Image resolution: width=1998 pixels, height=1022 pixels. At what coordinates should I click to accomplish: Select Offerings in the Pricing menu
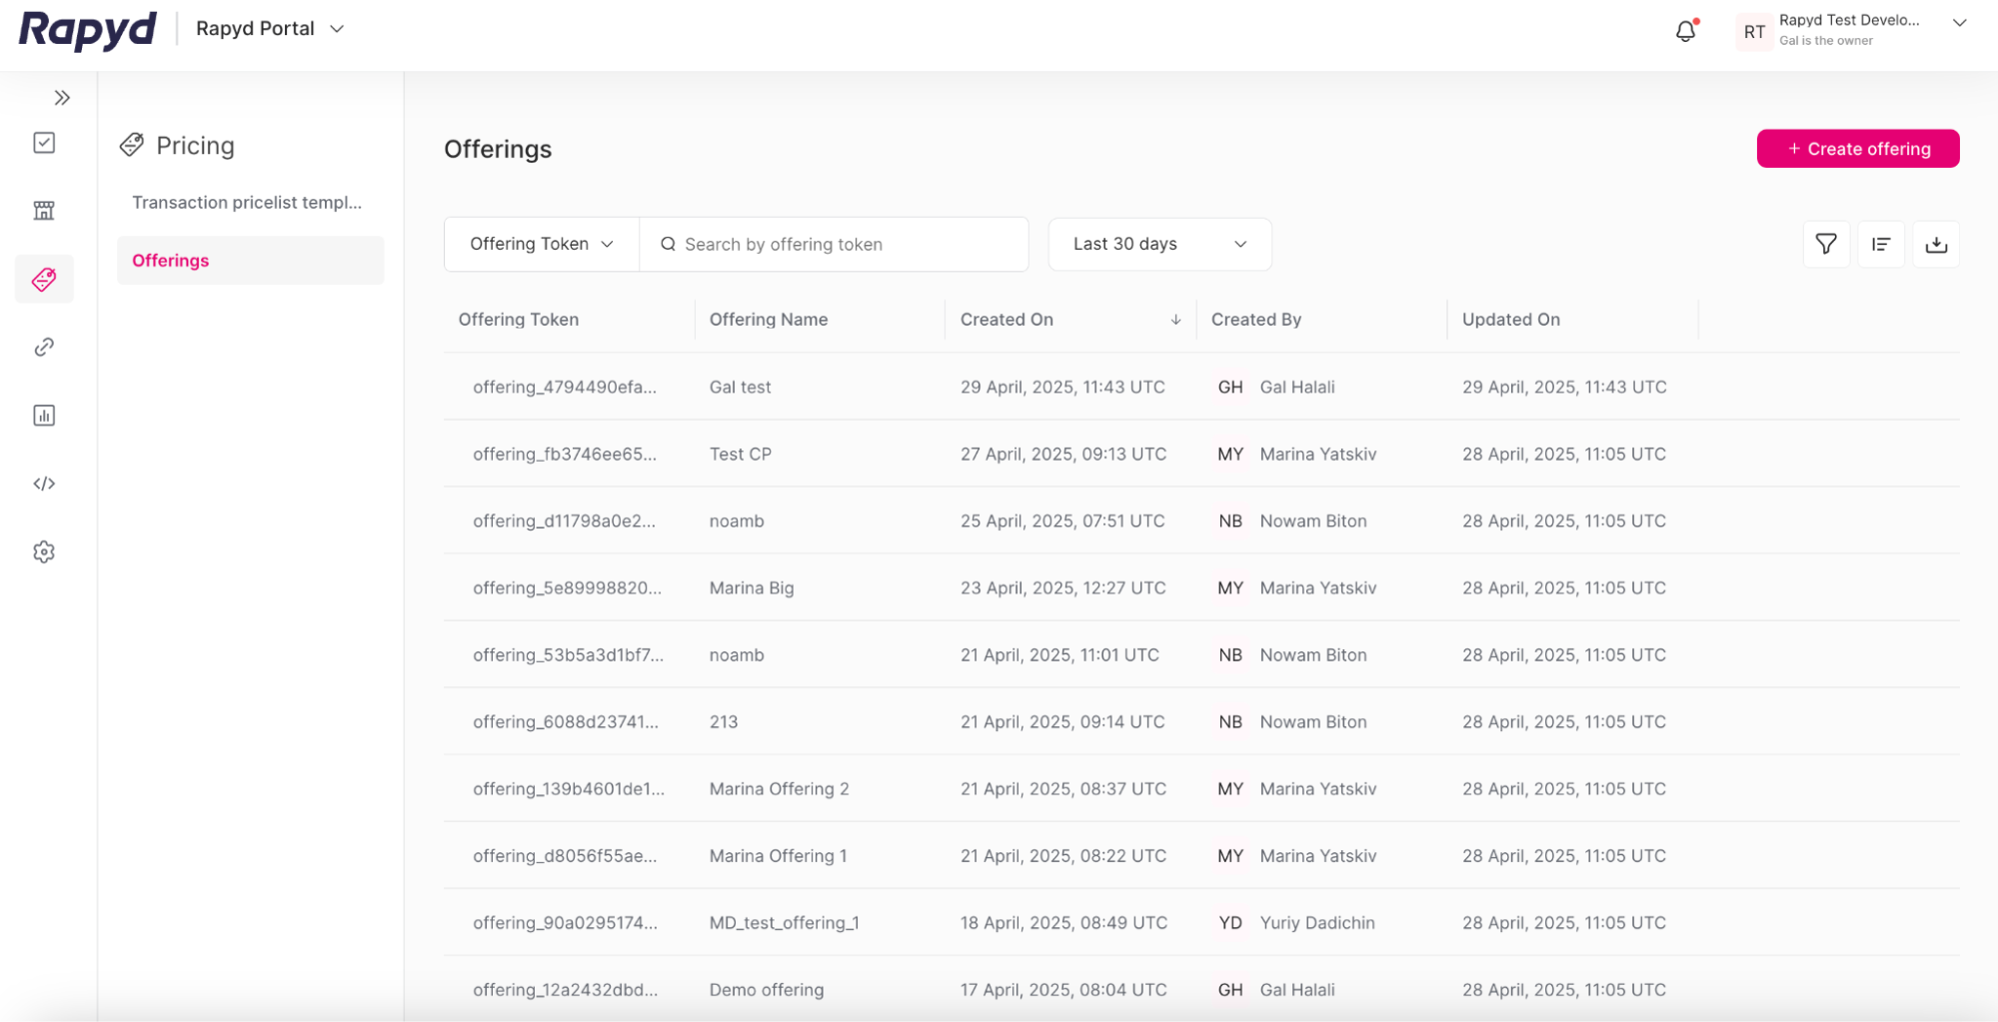pos(170,260)
